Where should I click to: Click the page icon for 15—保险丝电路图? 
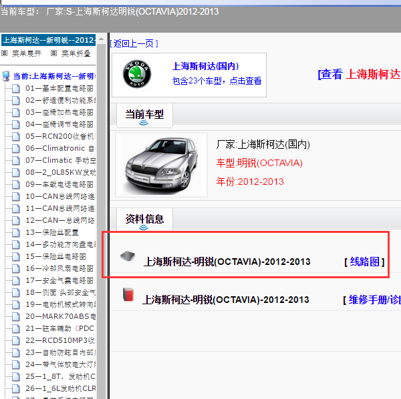(16, 256)
